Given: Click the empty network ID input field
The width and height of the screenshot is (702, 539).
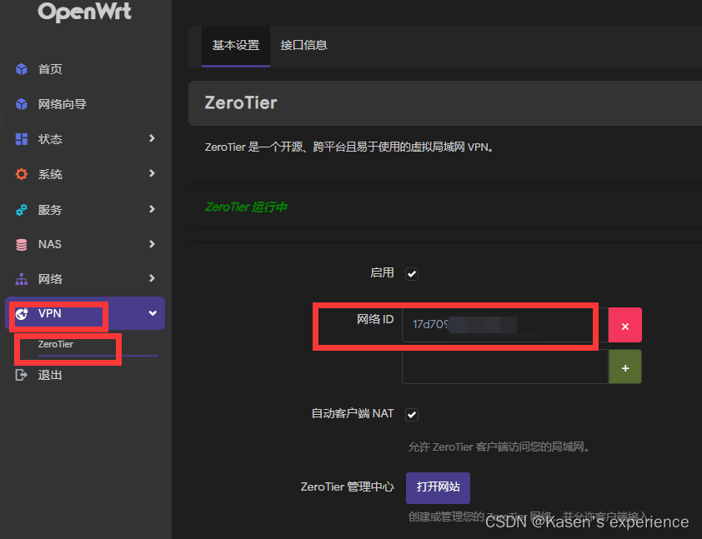Looking at the screenshot, I should click(505, 367).
